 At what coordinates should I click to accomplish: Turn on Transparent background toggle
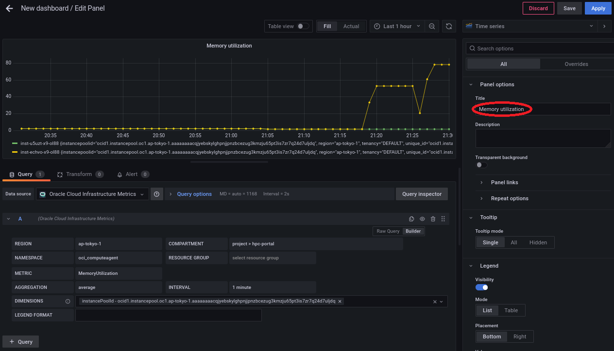pos(481,165)
